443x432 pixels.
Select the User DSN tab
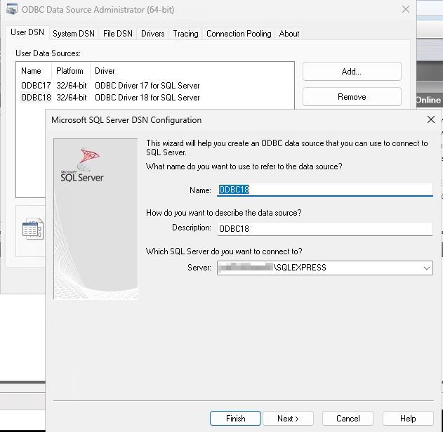[x=27, y=32]
